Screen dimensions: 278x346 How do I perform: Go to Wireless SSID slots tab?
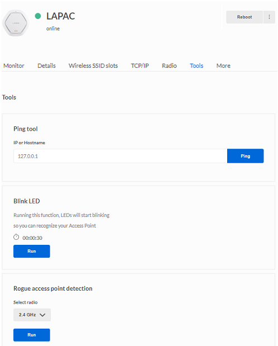pos(93,66)
